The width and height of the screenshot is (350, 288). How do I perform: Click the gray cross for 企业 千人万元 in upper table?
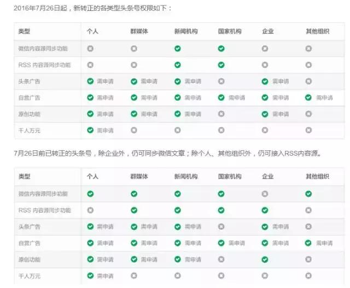[265, 130]
